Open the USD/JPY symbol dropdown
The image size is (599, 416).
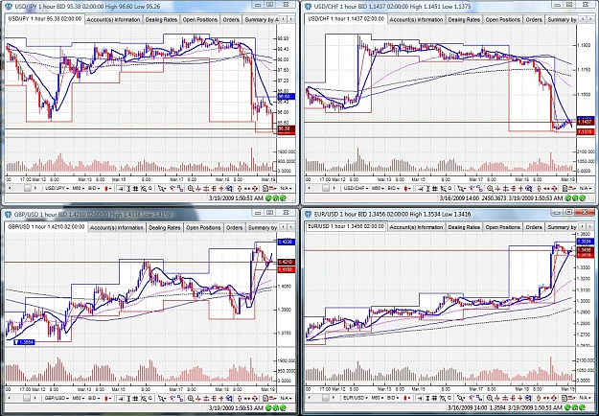[x=58, y=188]
